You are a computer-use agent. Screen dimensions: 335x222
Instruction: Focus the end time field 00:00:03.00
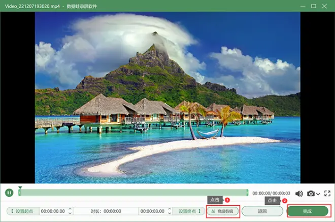point(153,211)
